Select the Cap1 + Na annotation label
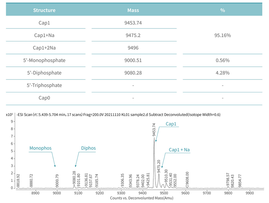The image size is (269, 203). (179, 150)
